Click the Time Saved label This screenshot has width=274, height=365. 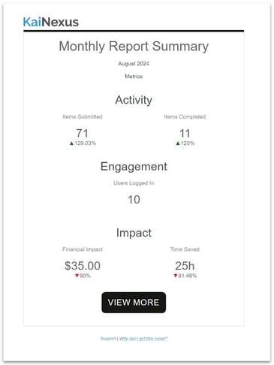(185, 249)
